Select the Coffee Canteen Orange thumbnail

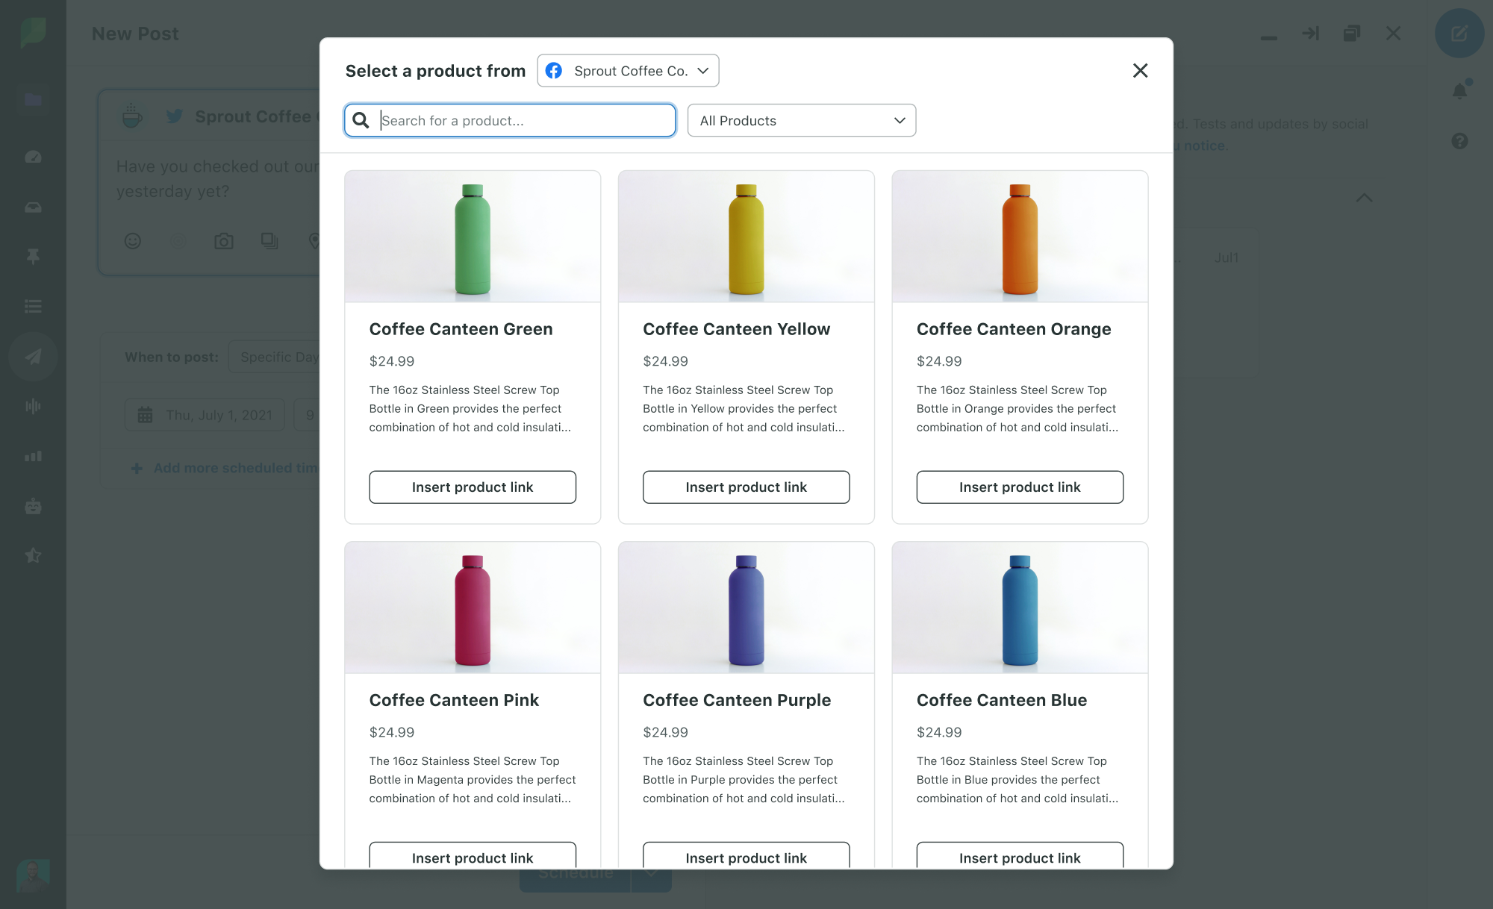coord(1020,236)
